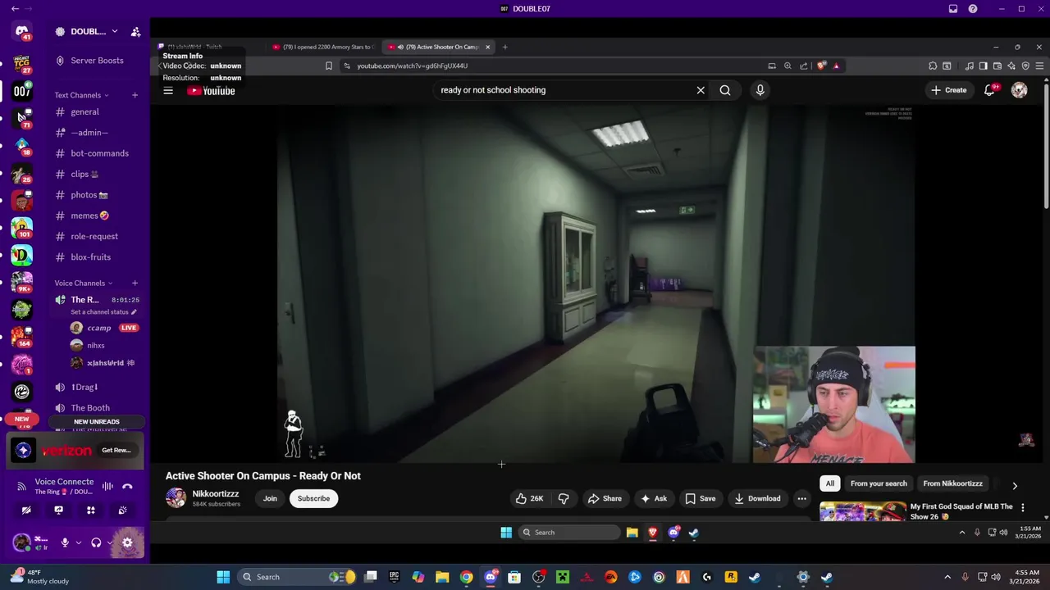Open Discord help icon in title bar

click(x=973, y=9)
